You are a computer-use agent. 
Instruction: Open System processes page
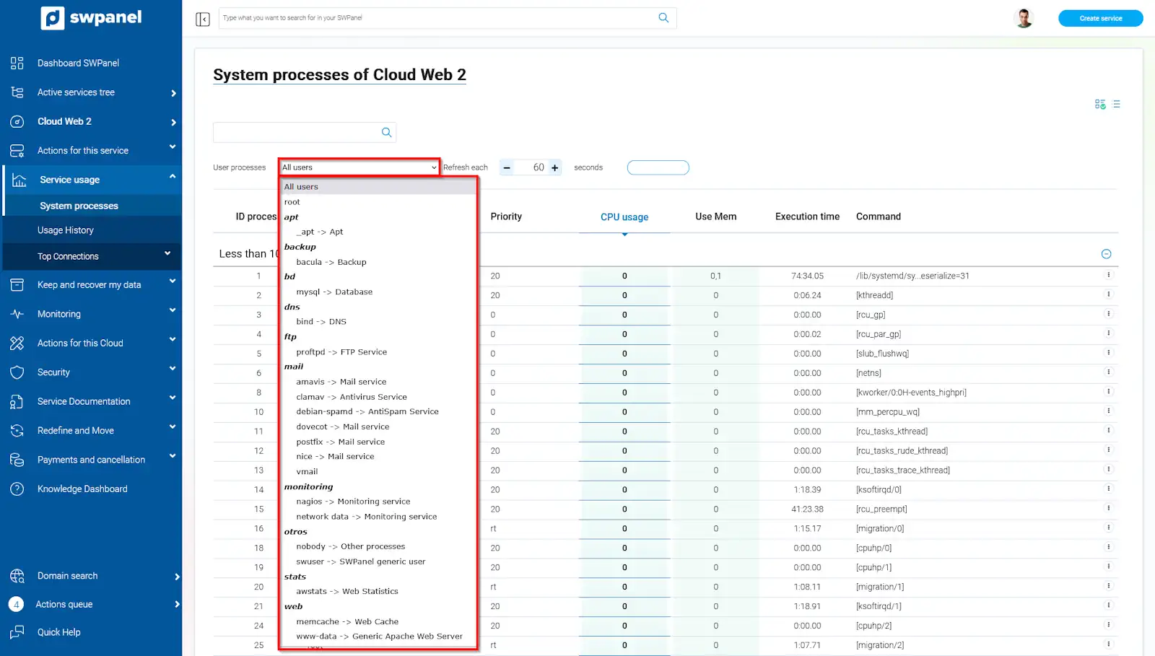(x=79, y=206)
